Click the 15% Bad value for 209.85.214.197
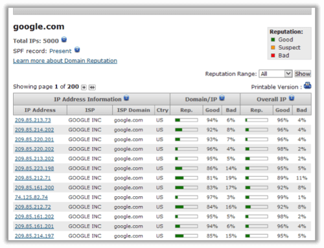This screenshot has width=324, height=248. 231,236
